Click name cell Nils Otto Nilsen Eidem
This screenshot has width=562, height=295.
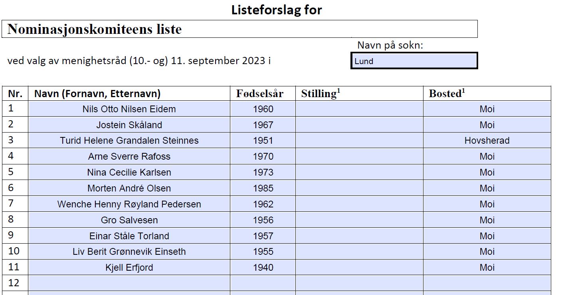click(x=129, y=109)
